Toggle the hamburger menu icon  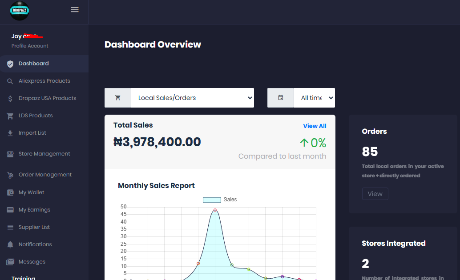point(75,10)
